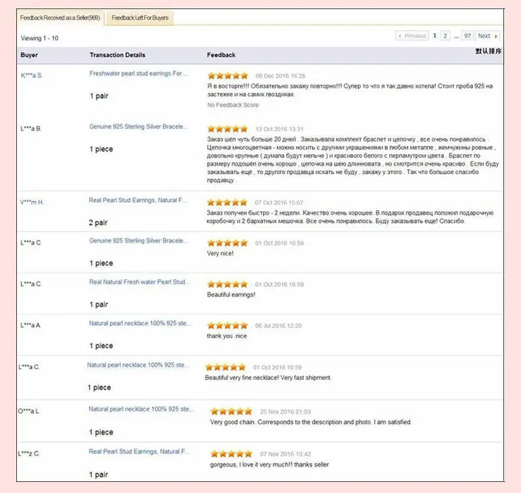This screenshot has height=493, width=521.
Task: Click star rating above 'Beautiful very fine necklace!'
Action: point(225,367)
